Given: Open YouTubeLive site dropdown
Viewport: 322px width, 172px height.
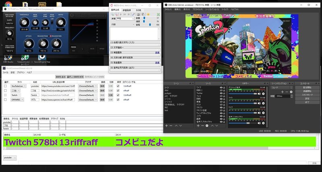Looking at the screenshot, I should pyautogui.click(x=19, y=86).
